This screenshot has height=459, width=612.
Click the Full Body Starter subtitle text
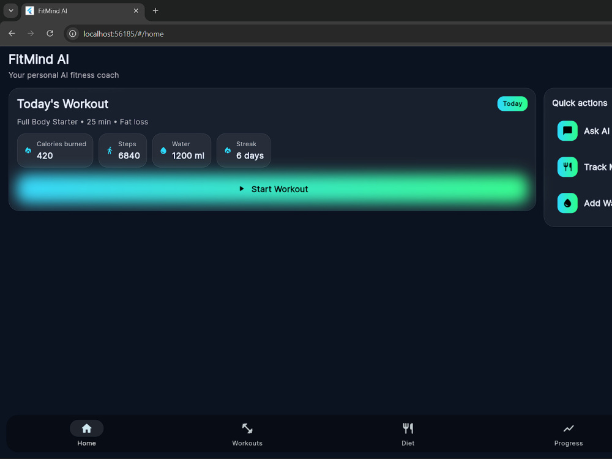pos(83,122)
